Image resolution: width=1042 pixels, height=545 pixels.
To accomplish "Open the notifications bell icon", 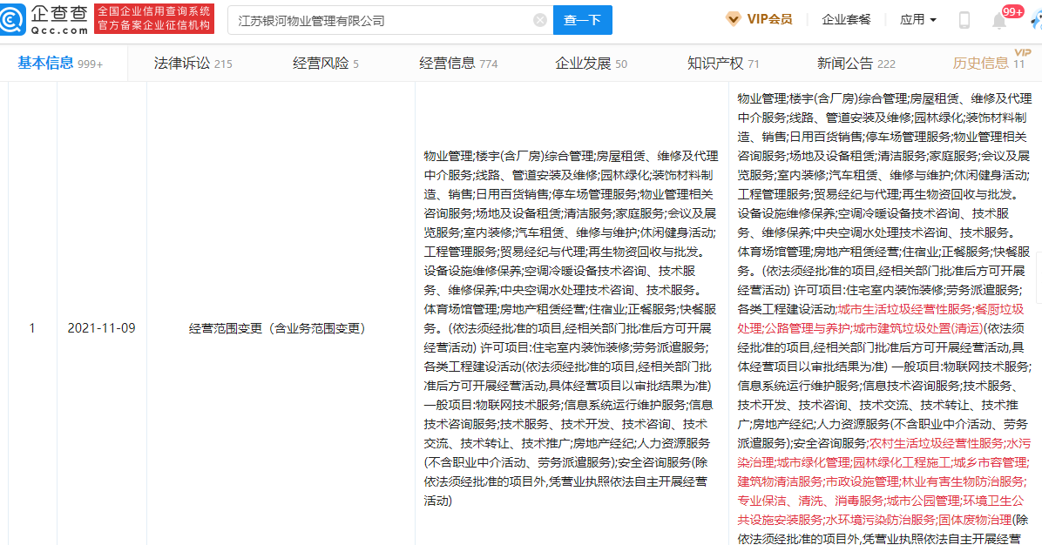I will point(999,20).
